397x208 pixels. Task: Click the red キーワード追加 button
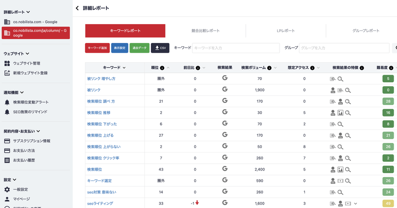pos(97,48)
